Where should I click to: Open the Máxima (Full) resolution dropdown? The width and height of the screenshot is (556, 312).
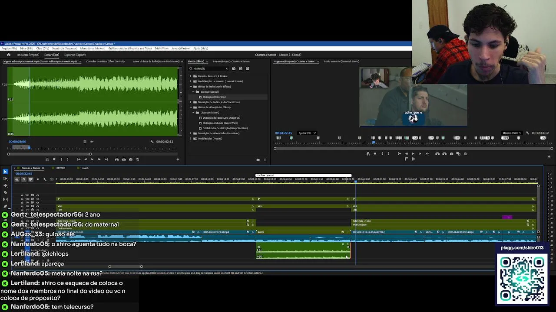[513, 133]
